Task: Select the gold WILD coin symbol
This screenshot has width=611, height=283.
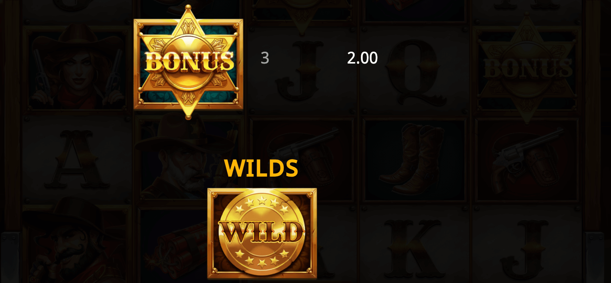Action: [x=262, y=233]
